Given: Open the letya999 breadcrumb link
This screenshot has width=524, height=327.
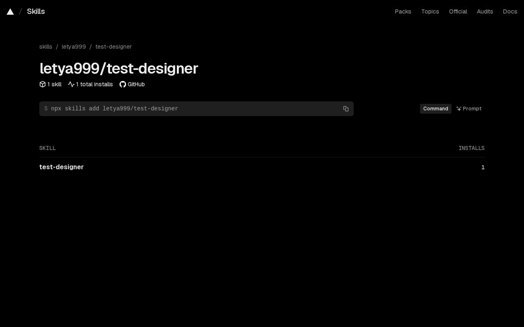Looking at the screenshot, I should click(x=74, y=47).
